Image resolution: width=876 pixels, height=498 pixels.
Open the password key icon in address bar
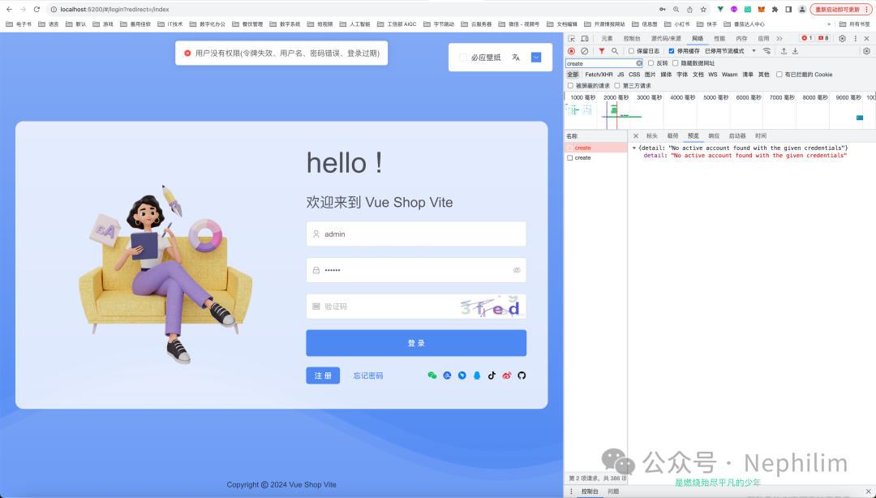click(x=662, y=10)
